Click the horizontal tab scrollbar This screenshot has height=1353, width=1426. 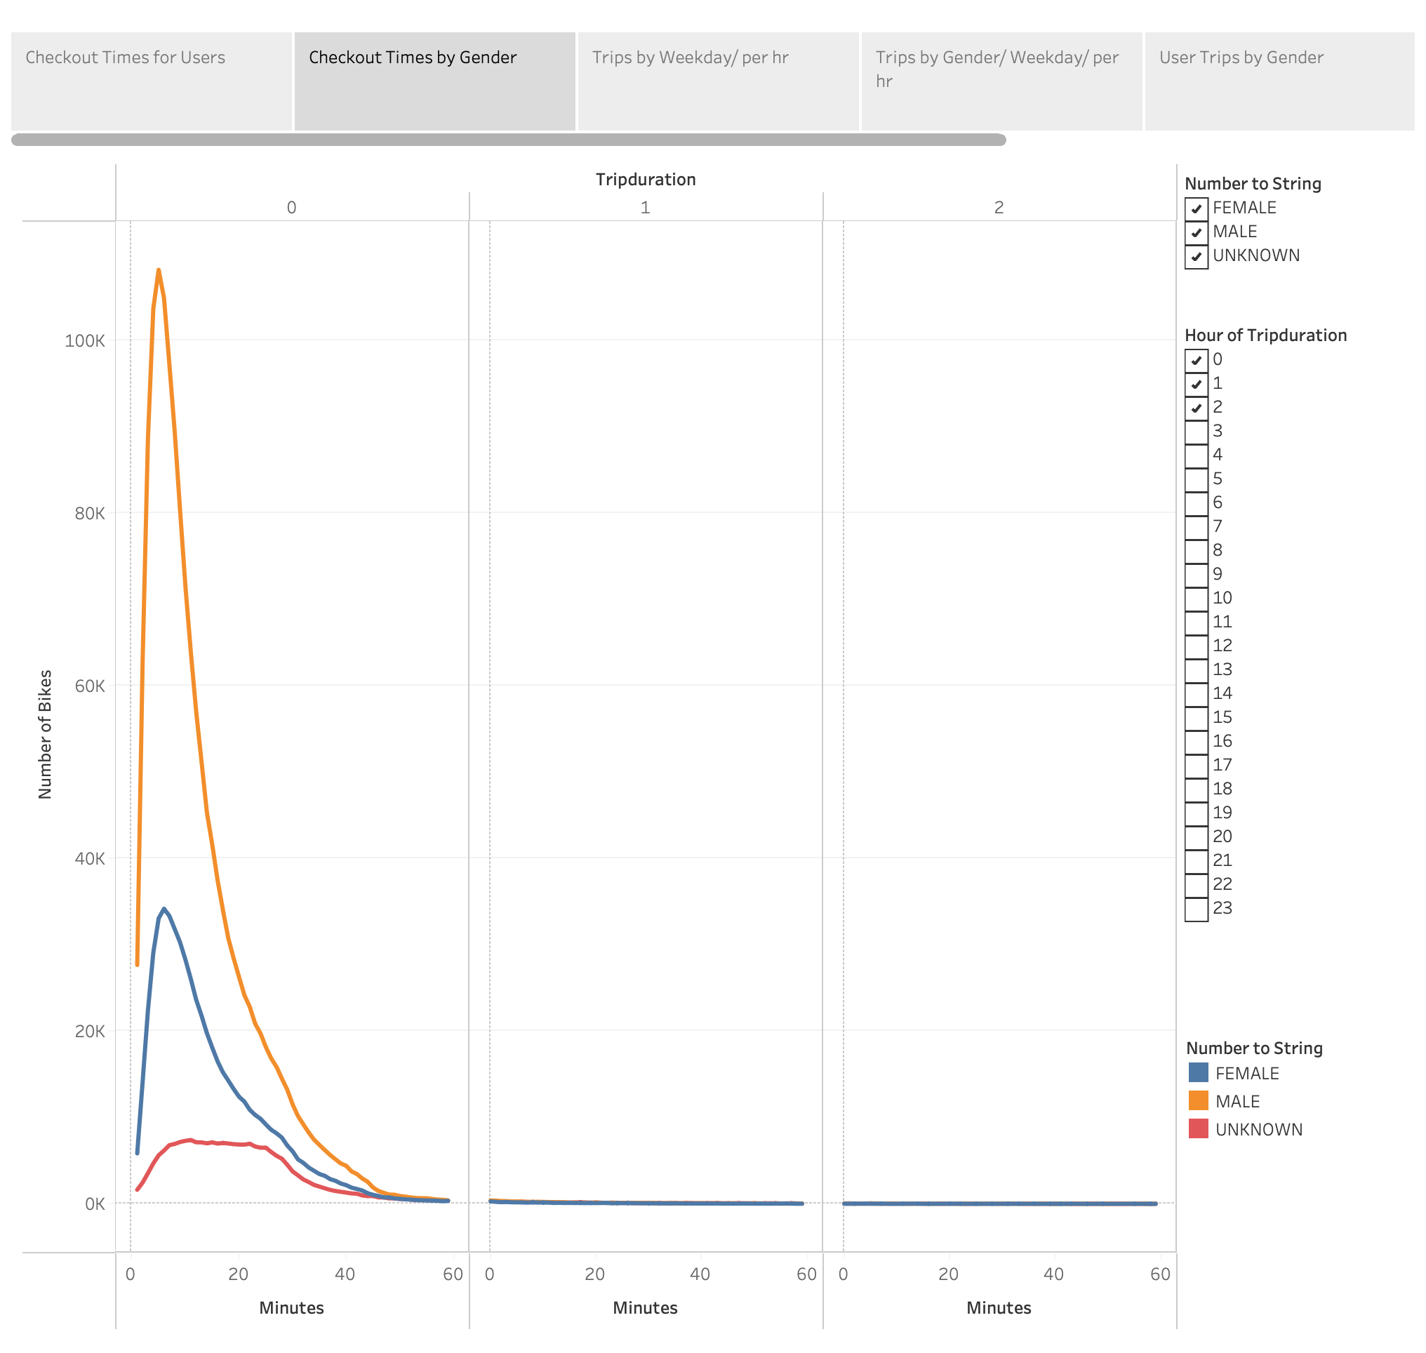[509, 140]
